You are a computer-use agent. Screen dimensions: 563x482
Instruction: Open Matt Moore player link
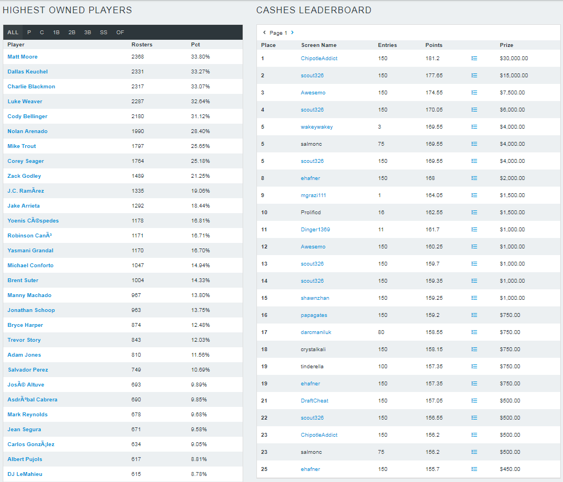click(x=23, y=57)
